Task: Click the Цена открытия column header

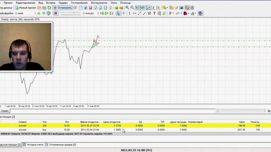Action: (112, 122)
